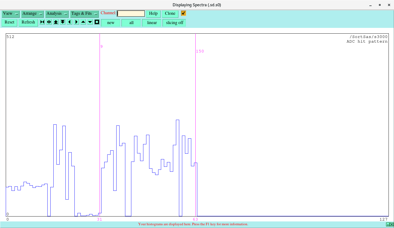Toggle the orange checkmark option
394x228 pixels.
(x=183, y=13)
